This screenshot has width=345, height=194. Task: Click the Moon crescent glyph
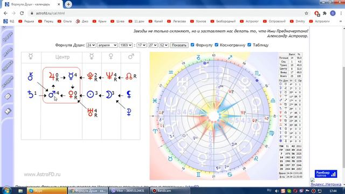tap(109, 95)
